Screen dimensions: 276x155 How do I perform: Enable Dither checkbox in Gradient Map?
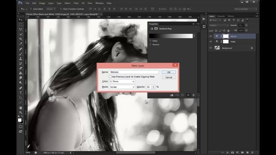(151, 41)
